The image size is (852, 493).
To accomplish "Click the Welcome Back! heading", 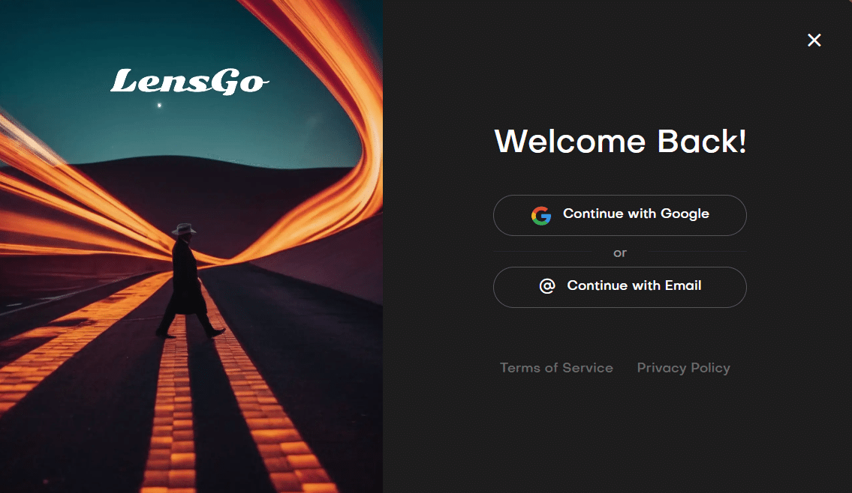I will [620, 142].
